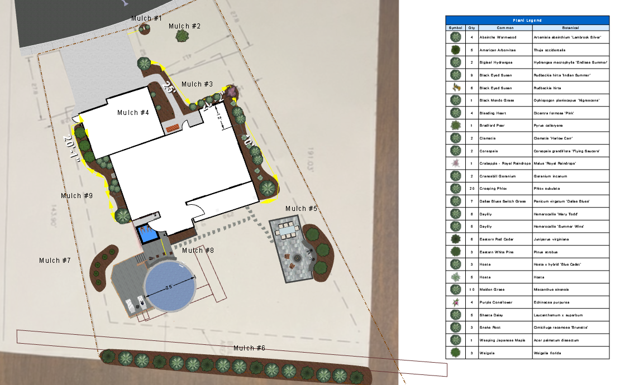
Task: Select the Weigela symbol in plant legend
Action: [x=456, y=353]
